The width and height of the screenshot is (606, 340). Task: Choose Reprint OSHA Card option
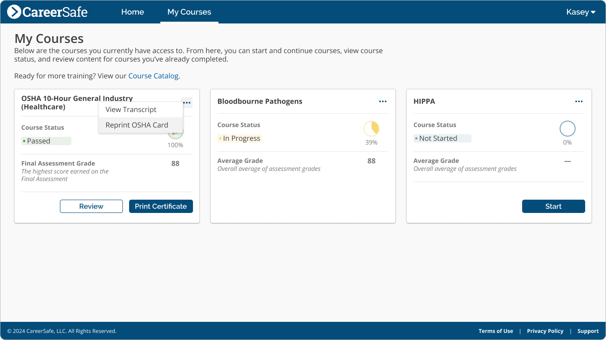tap(137, 125)
